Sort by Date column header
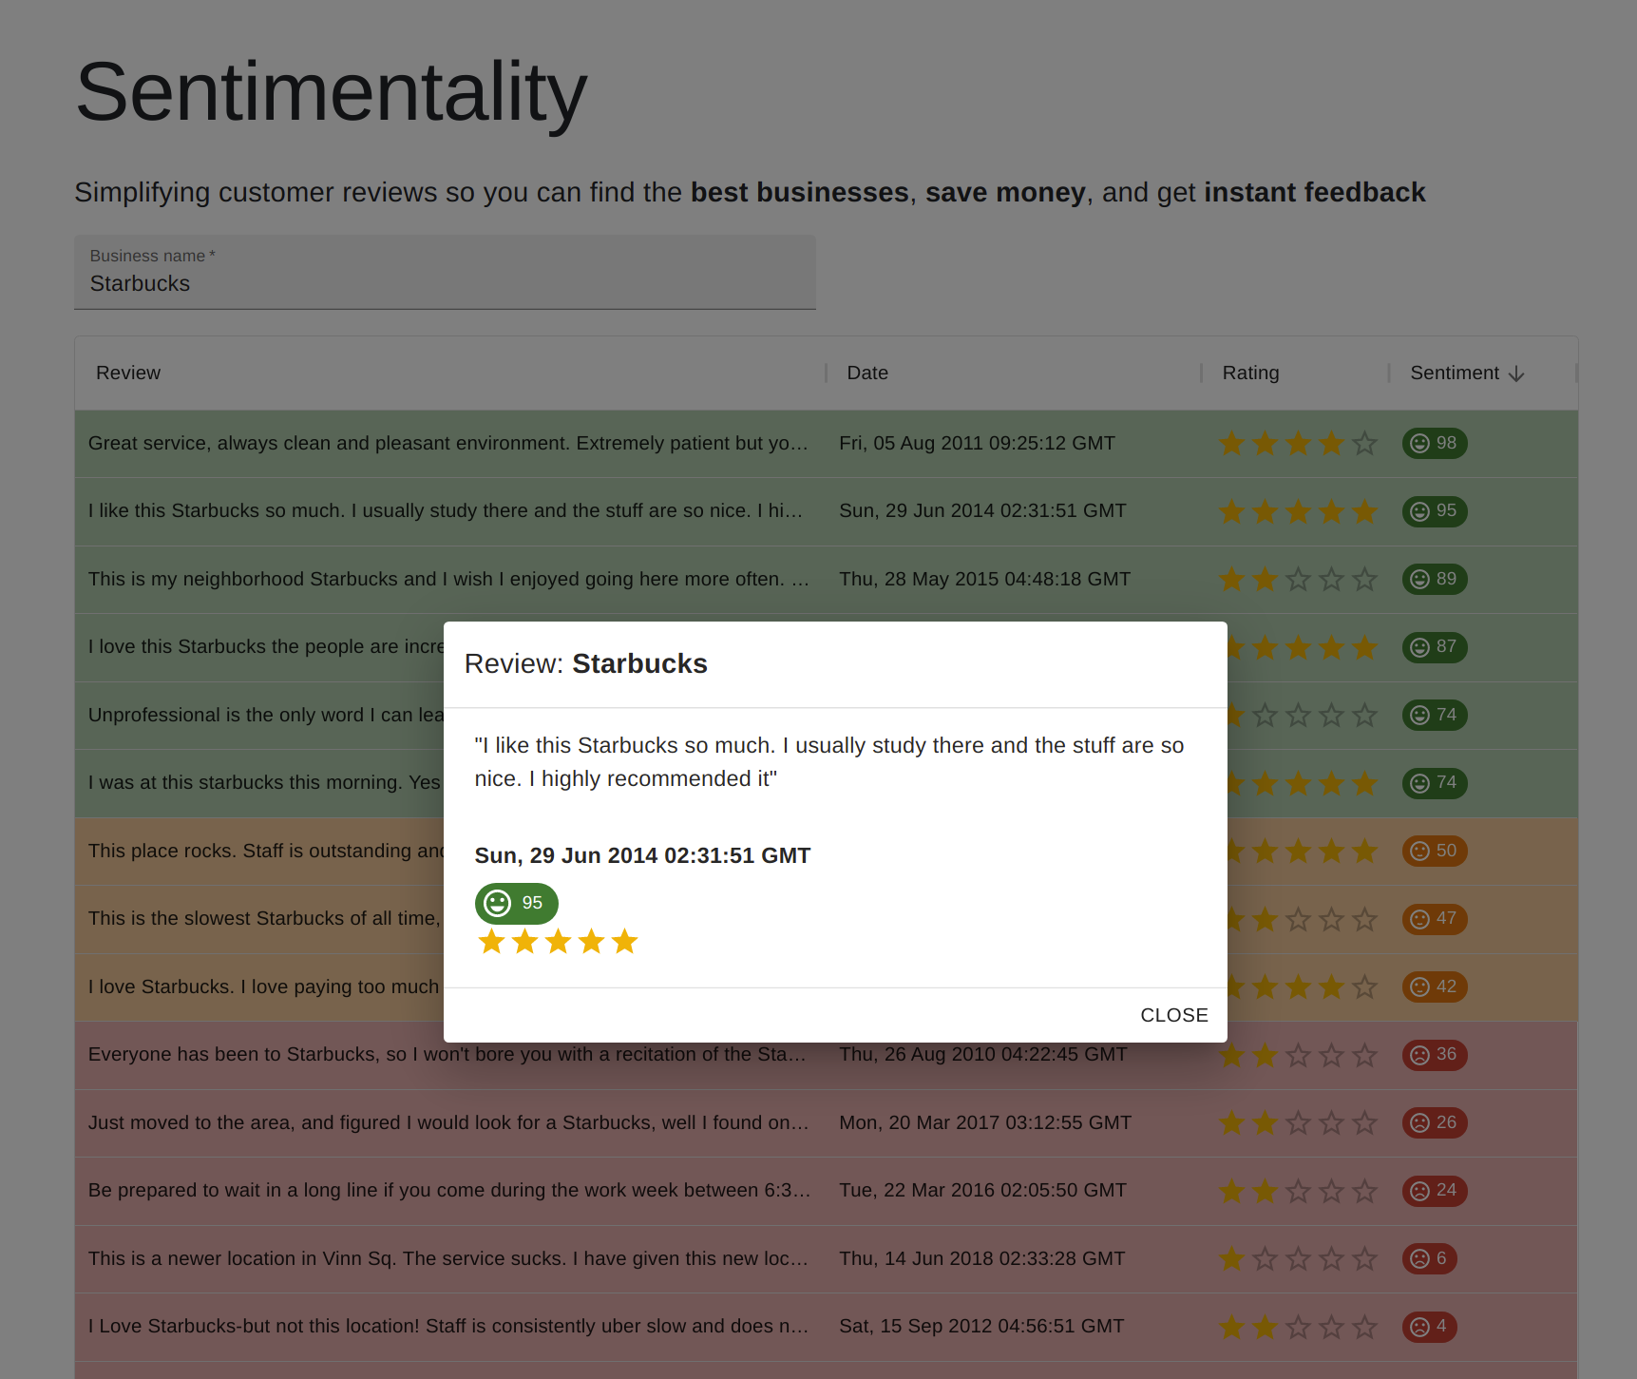Image resolution: width=1637 pixels, height=1379 pixels. (867, 373)
